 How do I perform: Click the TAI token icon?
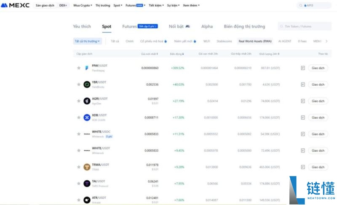pyautogui.click(x=87, y=184)
